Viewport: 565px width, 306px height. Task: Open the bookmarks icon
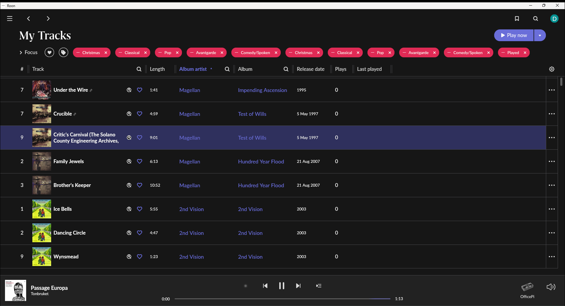click(517, 19)
